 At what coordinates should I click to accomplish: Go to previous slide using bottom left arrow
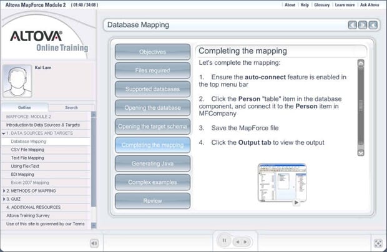pyautogui.click(x=238, y=242)
